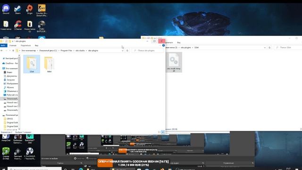Click obs-plugins breadcrumb in the 32bit window
302x170 pixels.
pyautogui.click(x=185, y=47)
